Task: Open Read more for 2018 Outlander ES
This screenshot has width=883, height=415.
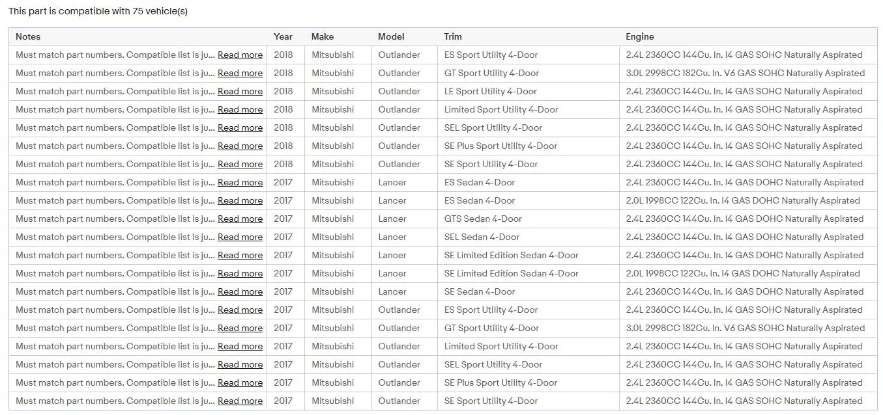Action: coord(240,55)
